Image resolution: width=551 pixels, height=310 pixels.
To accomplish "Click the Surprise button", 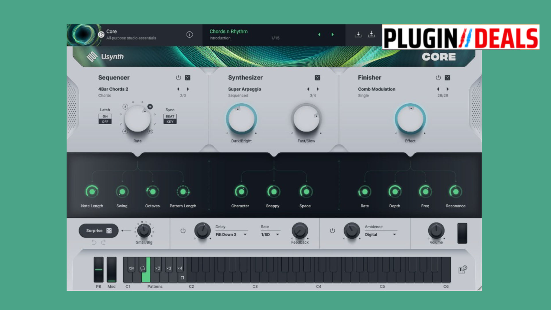I will click(x=98, y=231).
